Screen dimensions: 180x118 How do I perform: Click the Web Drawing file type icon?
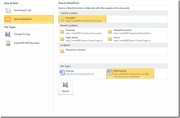(110, 72)
